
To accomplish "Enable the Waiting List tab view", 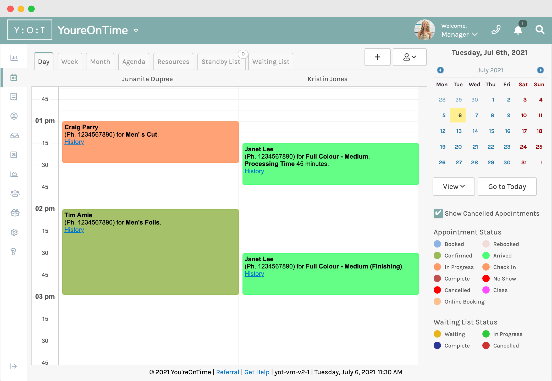I will [271, 61].
